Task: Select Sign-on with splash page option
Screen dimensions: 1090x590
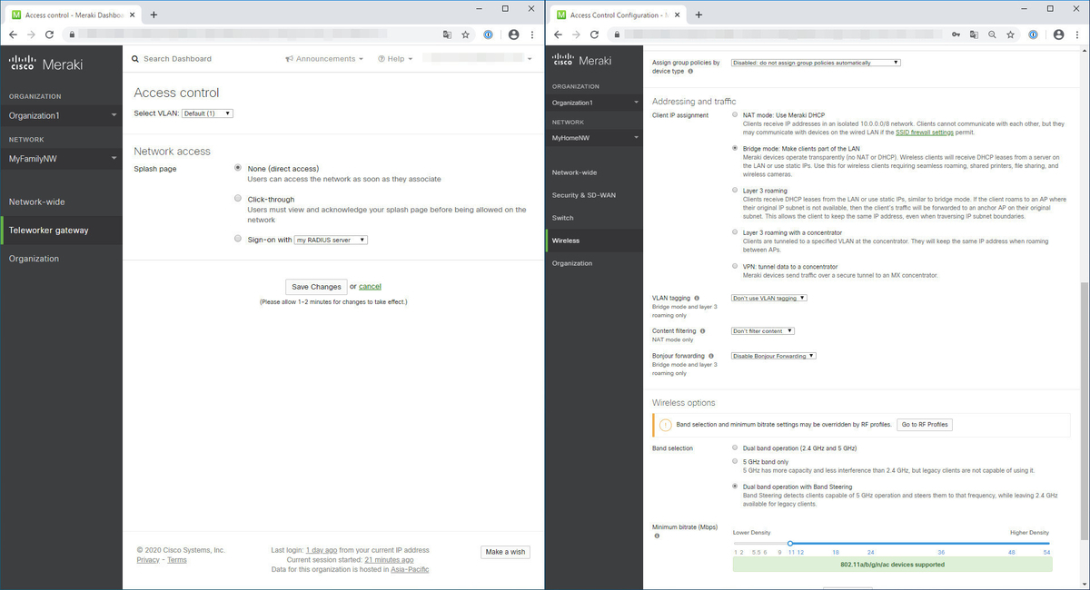Action: (238, 239)
